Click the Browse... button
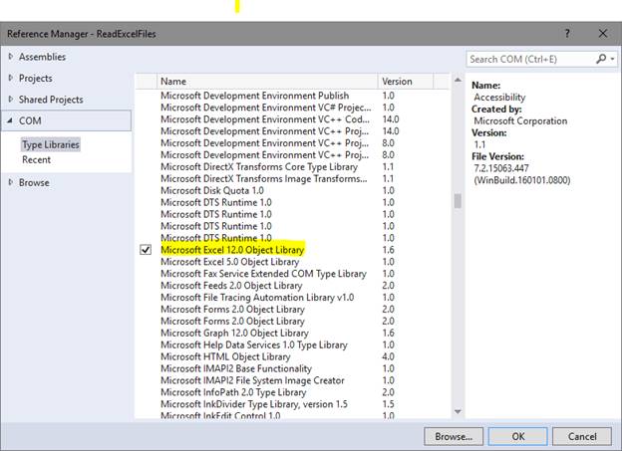Image resolution: width=622 pixels, height=451 pixels. (454, 436)
